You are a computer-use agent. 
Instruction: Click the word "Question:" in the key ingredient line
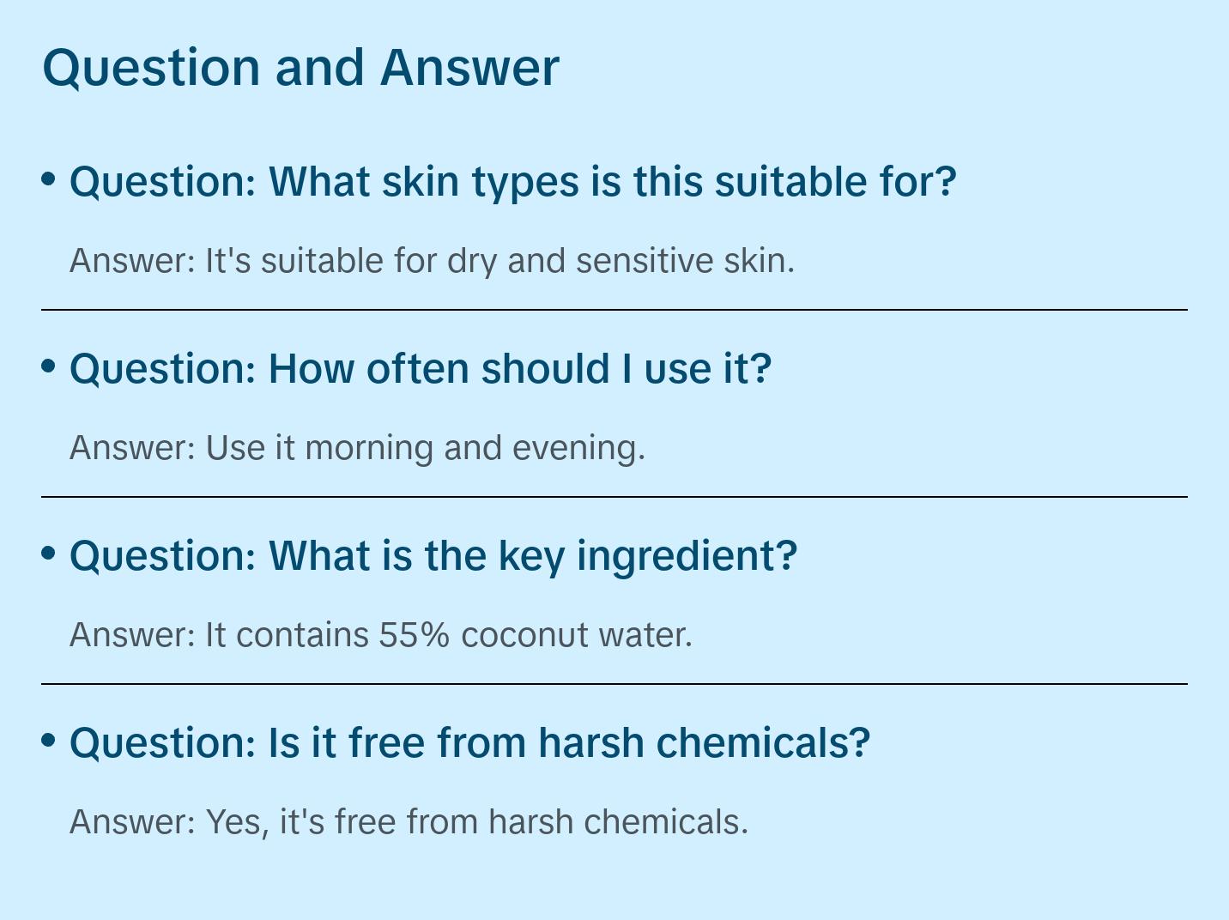163,556
